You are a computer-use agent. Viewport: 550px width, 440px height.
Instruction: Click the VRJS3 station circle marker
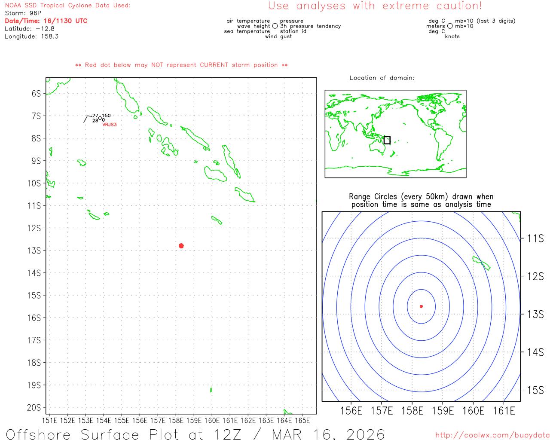[x=100, y=118]
